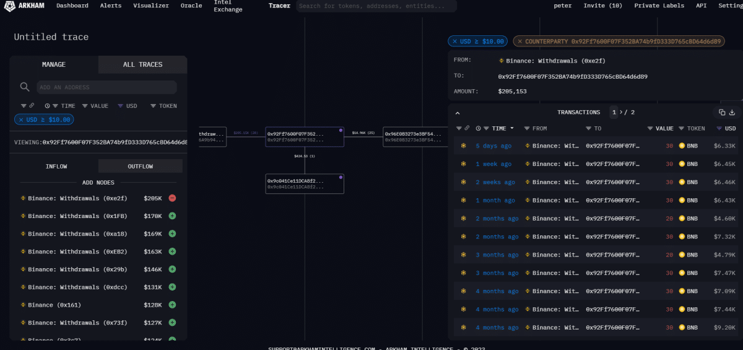Click the purple dot on 0x9c041Ce11 graph node
Image resolution: width=743 pixels, height=350 pixels.
point(341,177)
